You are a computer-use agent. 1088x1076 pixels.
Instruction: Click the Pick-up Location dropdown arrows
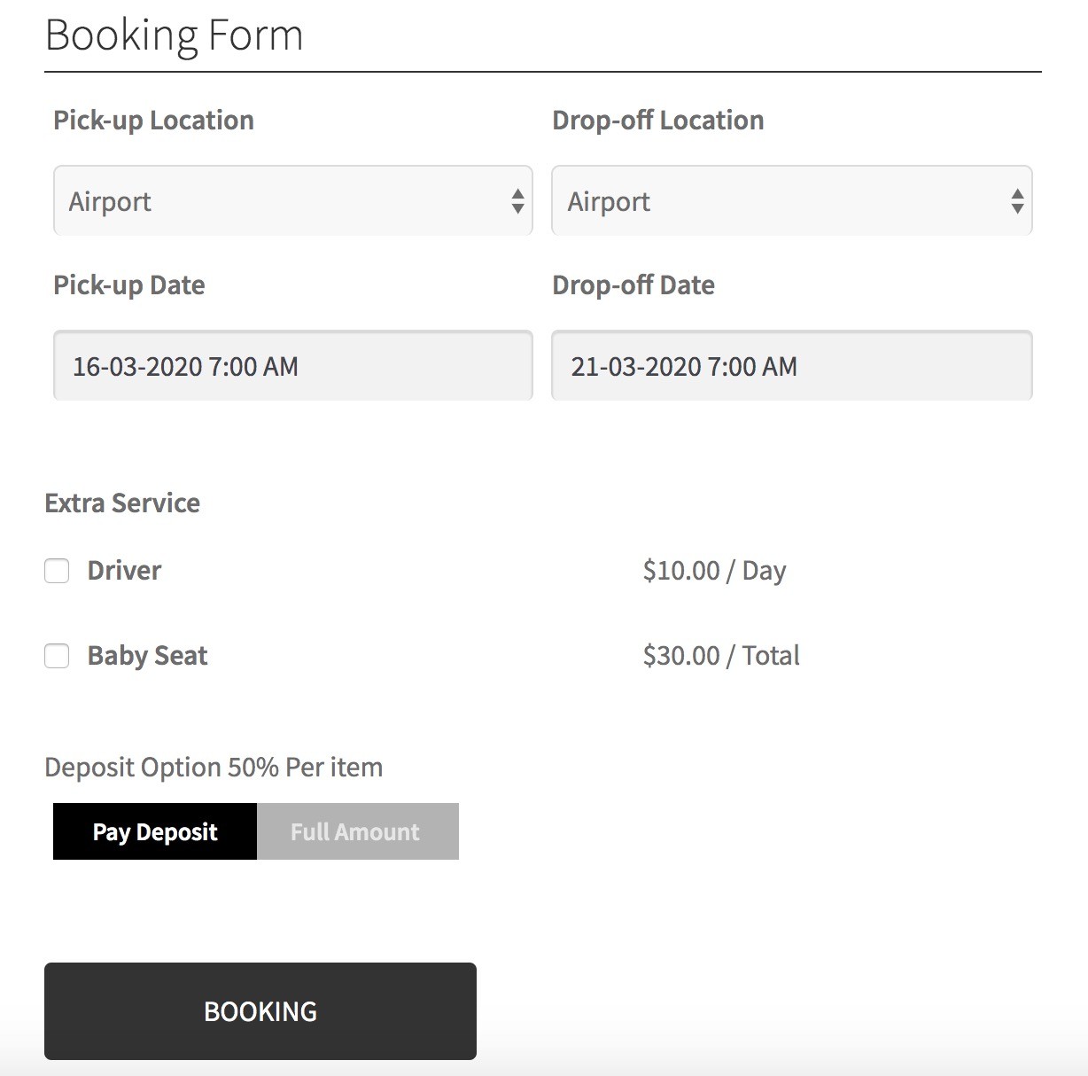517,201
